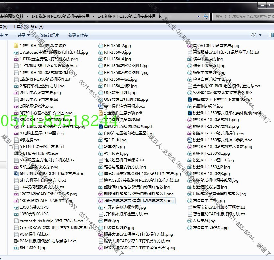Open folder 1 锐绘RH-1350机架安装图 icon
This screenshot has width=274, height=260.
coord(16,46)
